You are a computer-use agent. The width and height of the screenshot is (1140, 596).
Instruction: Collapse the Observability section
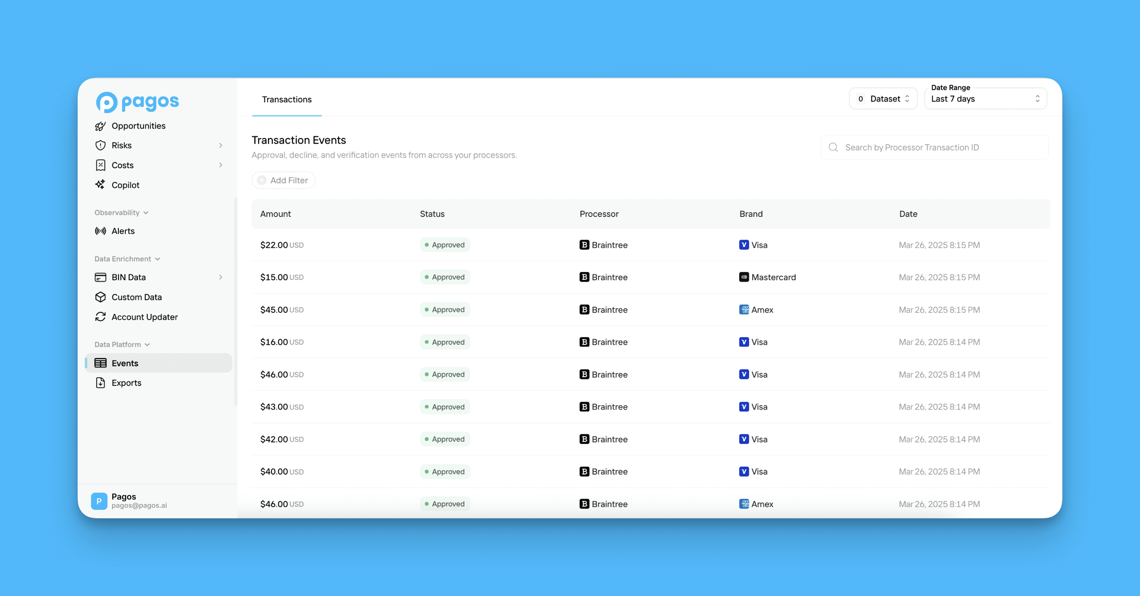point(121,212)
